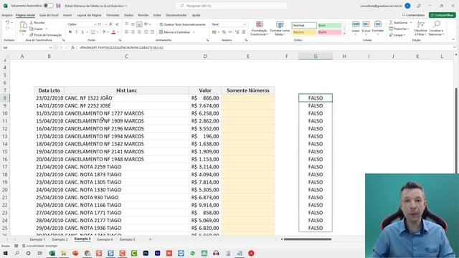Open the font name Calibri dropdown
The height and width of the screenshot is (258, 459).
pyautogui.click(x=95, y=24)
